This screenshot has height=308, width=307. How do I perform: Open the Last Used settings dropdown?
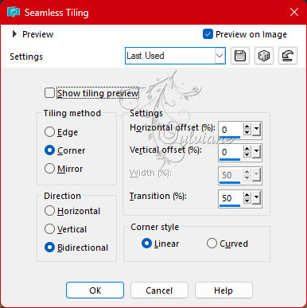pyautogui.click(x=175, y=56)
